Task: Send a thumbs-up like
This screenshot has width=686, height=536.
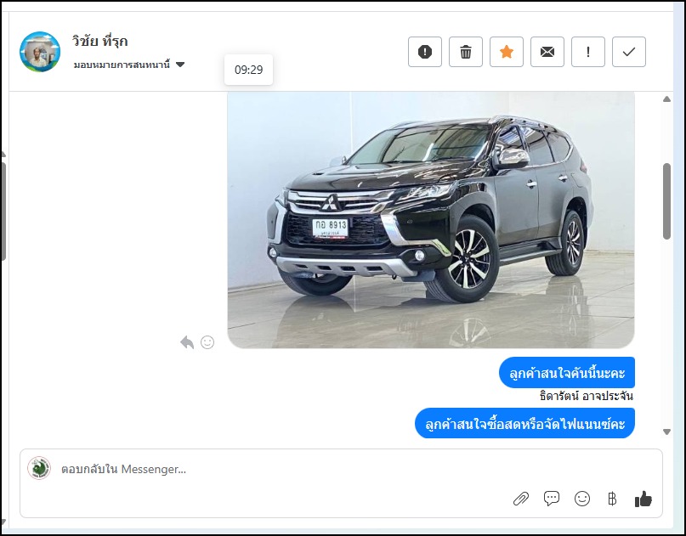Action: 643,499
